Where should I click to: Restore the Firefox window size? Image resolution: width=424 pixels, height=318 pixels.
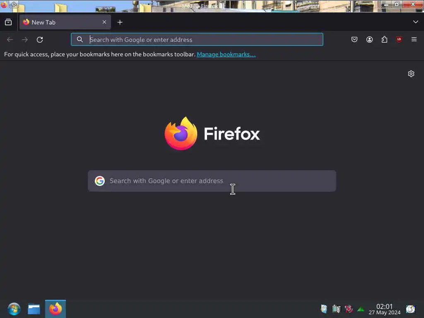point(397,4)
